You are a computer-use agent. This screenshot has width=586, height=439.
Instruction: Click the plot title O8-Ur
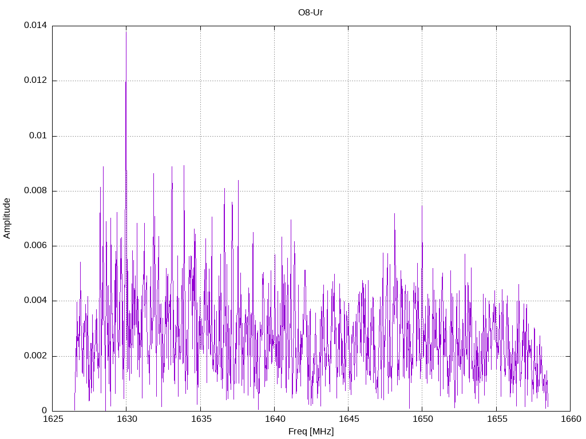tap(311, 13)
